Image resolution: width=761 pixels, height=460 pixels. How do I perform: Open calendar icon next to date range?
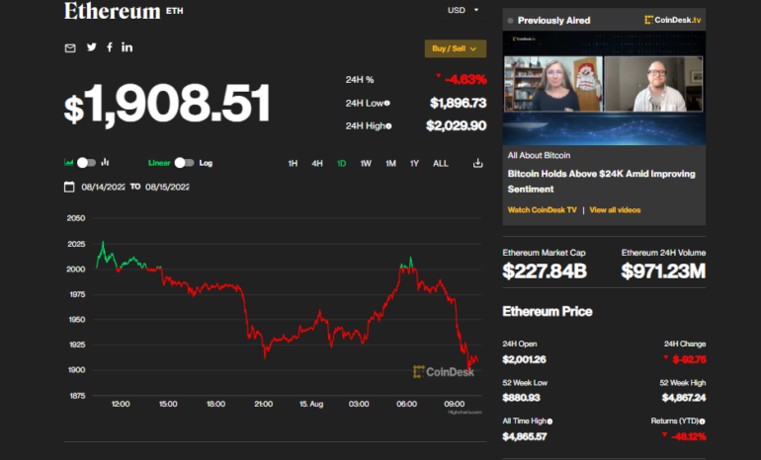69,187
